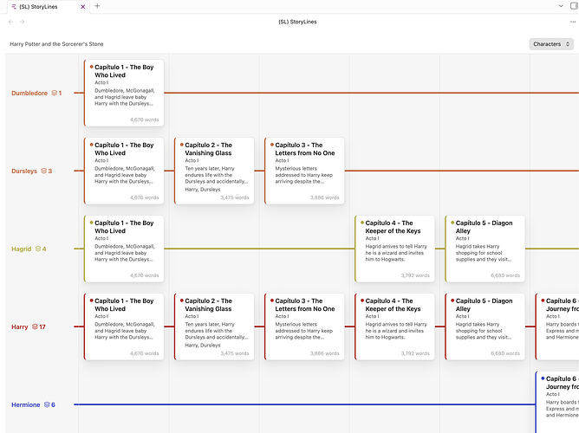Viewport: 579px width, 433px height.
Task: Open Capítulo 5 card in Hagrid row
Action: click(x=485, y=249)
